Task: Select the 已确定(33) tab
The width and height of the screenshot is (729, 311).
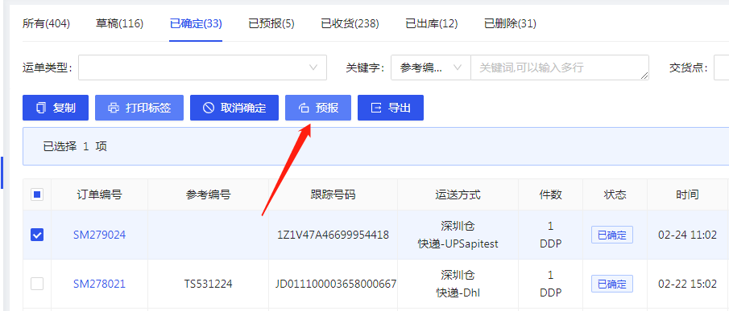Action: tap(196, 23)
